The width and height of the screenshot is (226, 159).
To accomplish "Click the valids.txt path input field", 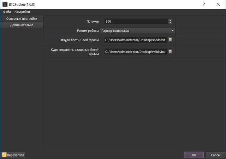I will [x=136, y=52].
